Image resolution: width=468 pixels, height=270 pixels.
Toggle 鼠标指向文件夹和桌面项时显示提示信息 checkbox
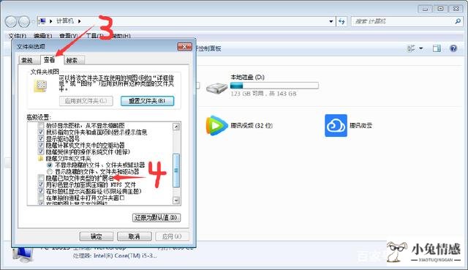[41, 132]
